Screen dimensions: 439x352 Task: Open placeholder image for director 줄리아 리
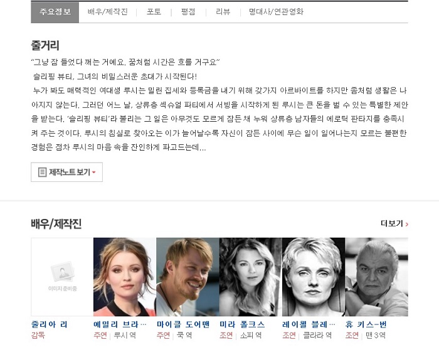pos(62,277)
